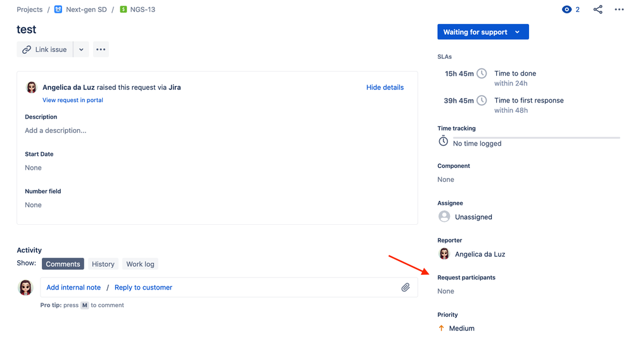Open more actions ellipsis at top right
The image size is (633, 342).
pyautogui.click(x=619, y=9)
